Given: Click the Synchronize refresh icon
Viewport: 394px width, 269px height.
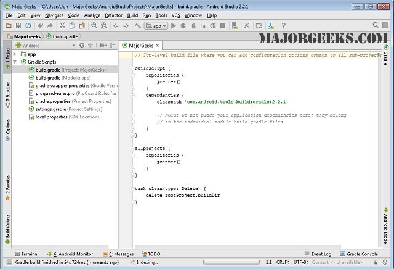Looking at the screenshot, I should coord(29,26).
